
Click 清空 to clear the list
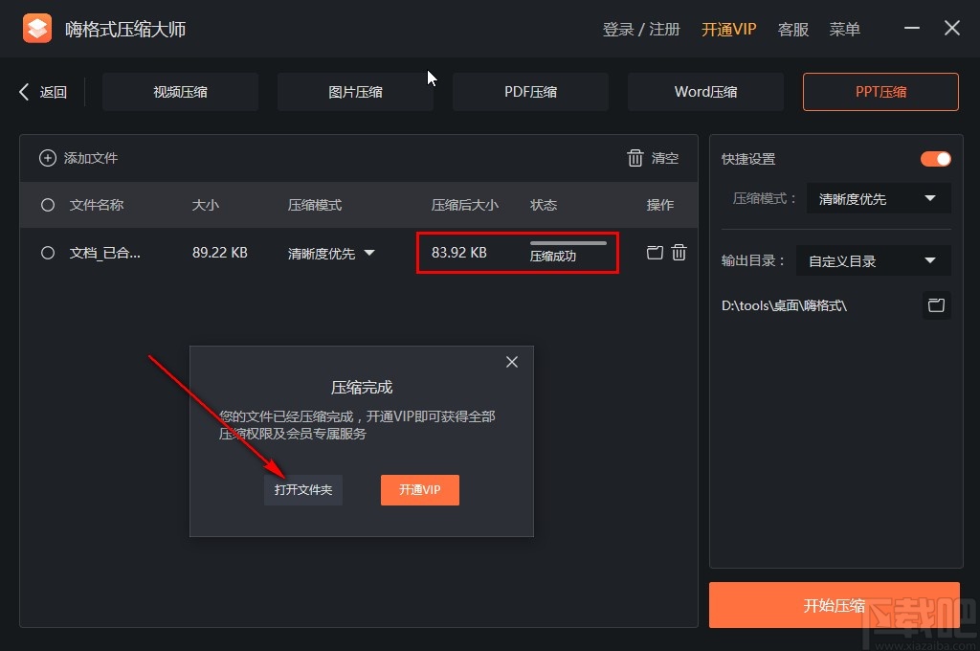[x=665, y=158]
